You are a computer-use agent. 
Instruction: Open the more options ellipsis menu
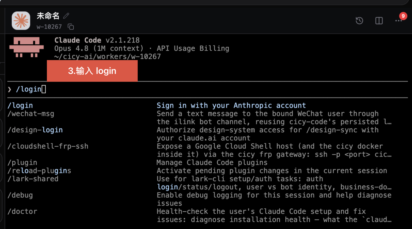[x=398, y=21]
